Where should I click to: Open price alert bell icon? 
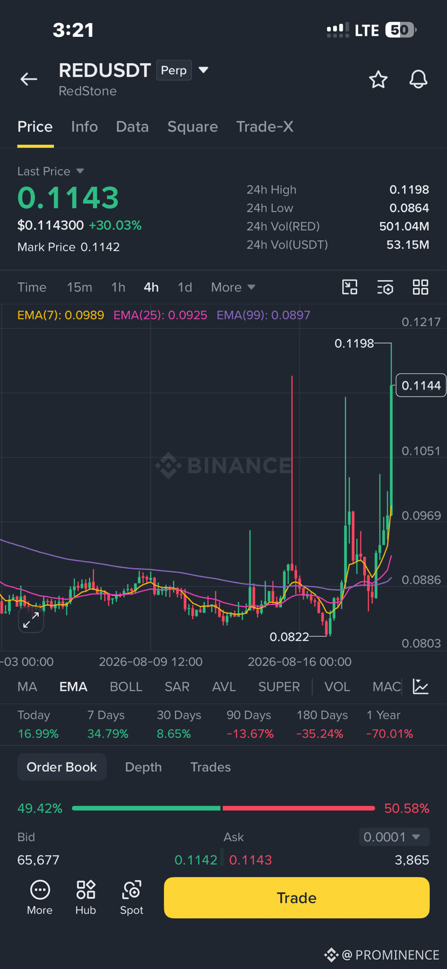click(x=418, y=79)
